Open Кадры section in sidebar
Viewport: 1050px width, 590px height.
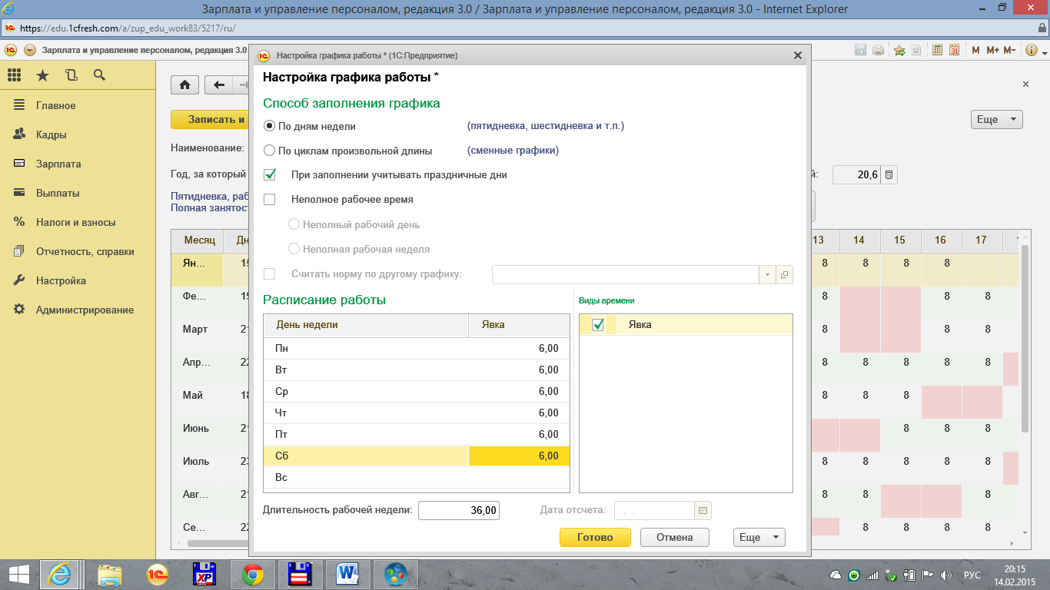pos(52,134)
